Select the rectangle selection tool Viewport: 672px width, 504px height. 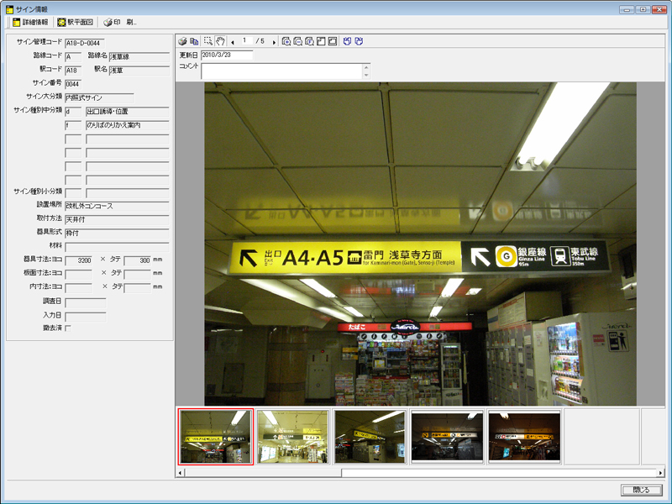click(208, 41)
